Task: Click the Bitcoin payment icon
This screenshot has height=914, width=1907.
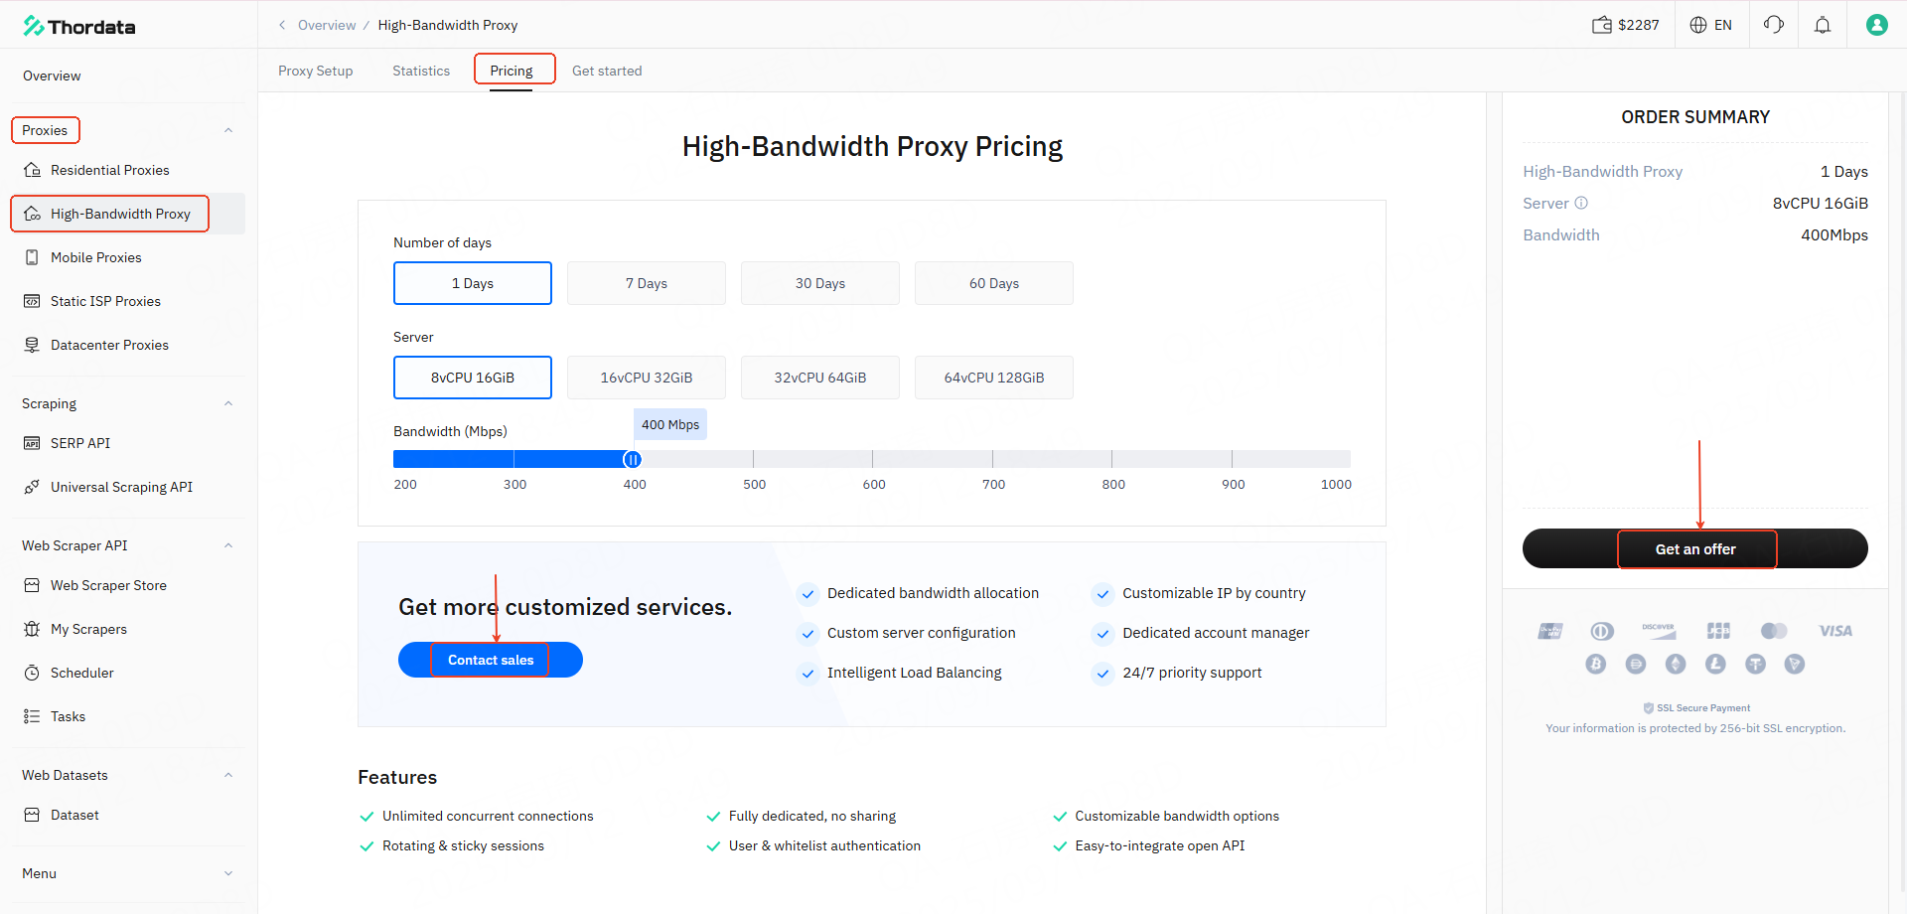Action: click(x=1595, y=664)
